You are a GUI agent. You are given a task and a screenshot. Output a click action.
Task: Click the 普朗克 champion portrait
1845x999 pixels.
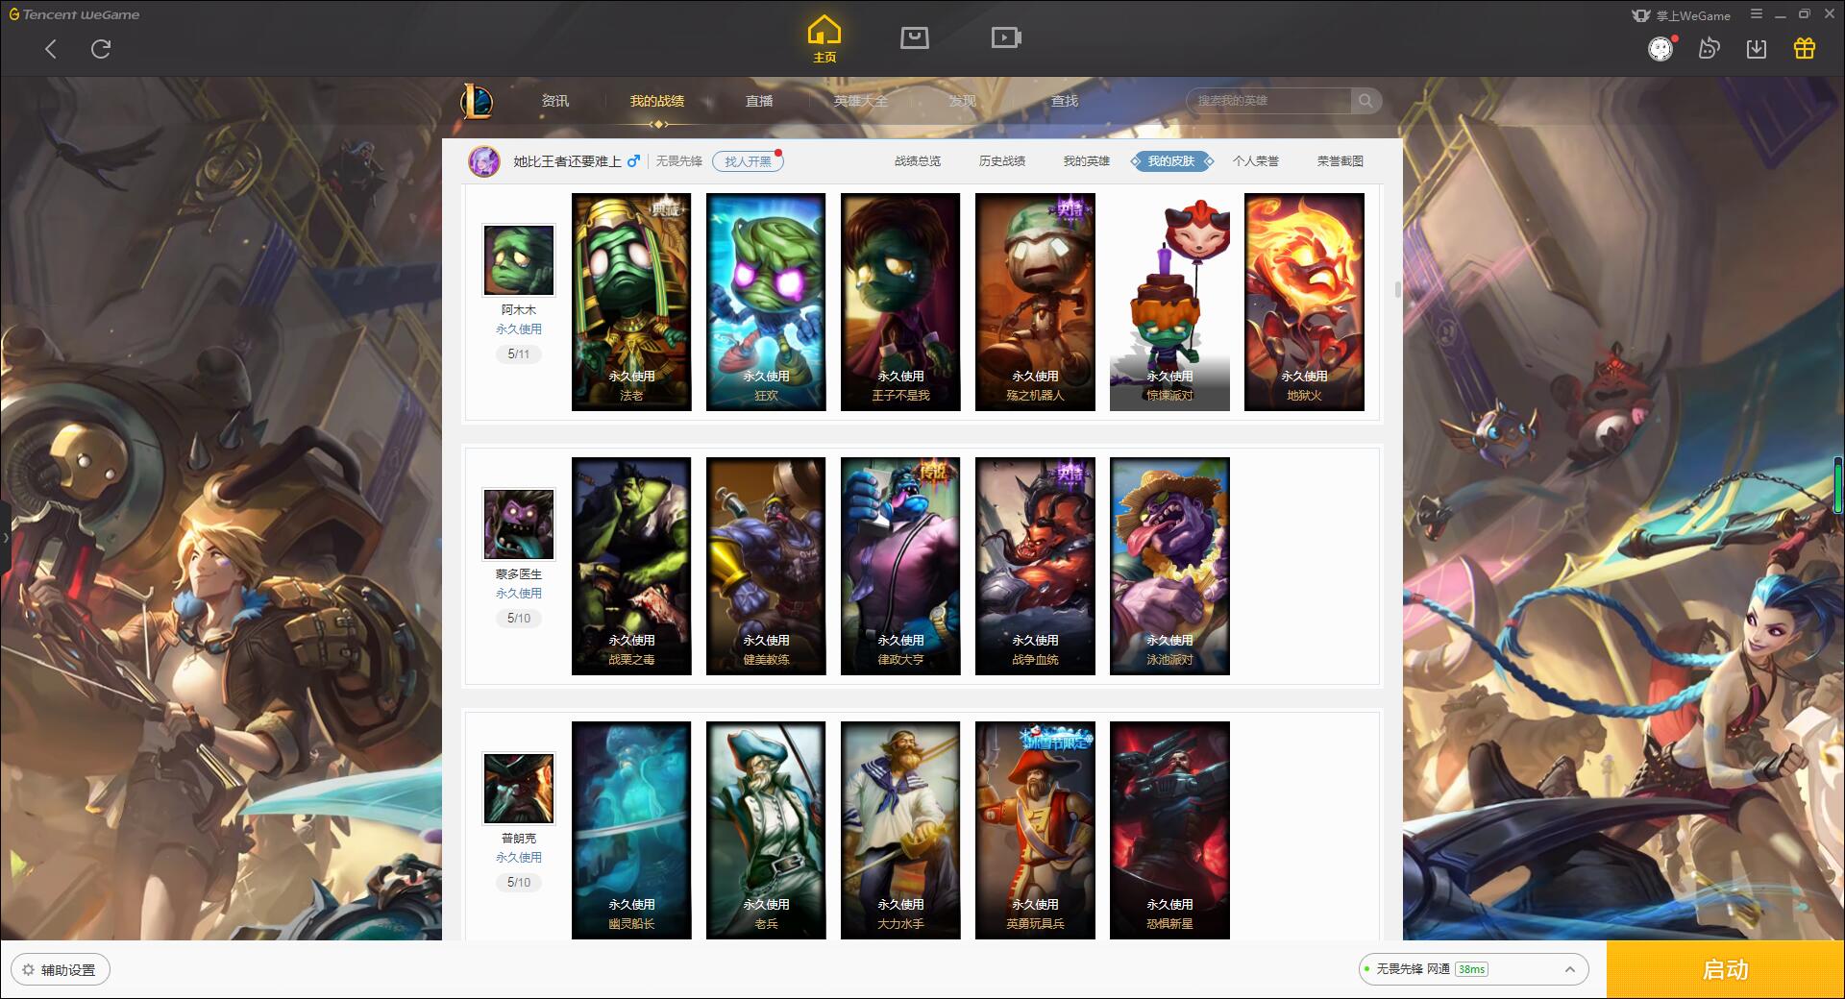point(519,789)
